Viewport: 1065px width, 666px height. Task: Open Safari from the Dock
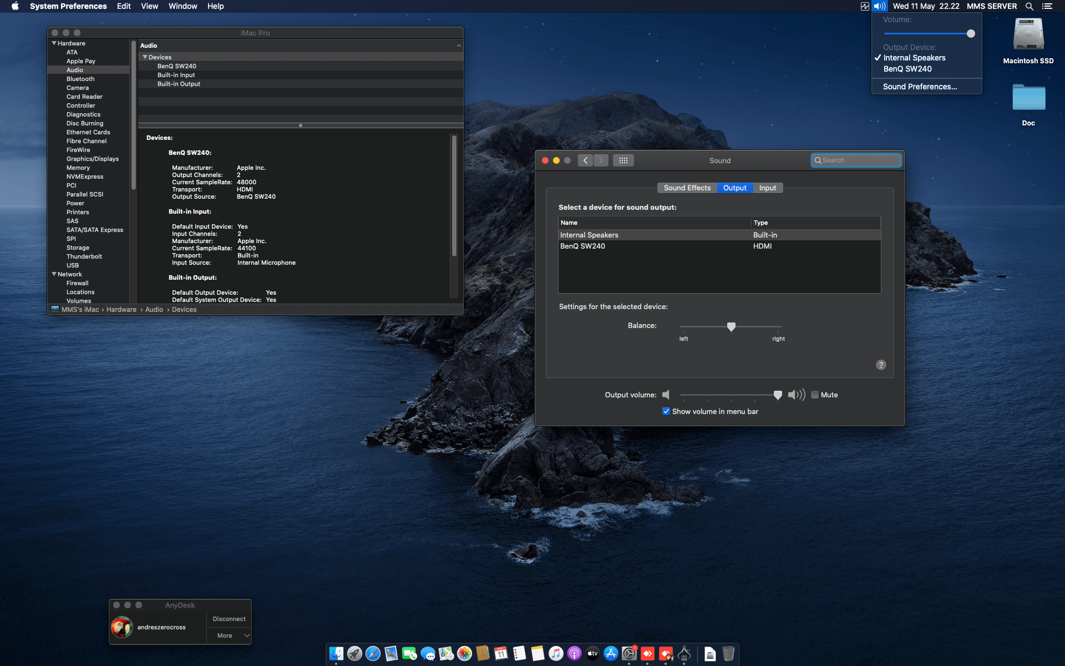click(x=373, y=654)
